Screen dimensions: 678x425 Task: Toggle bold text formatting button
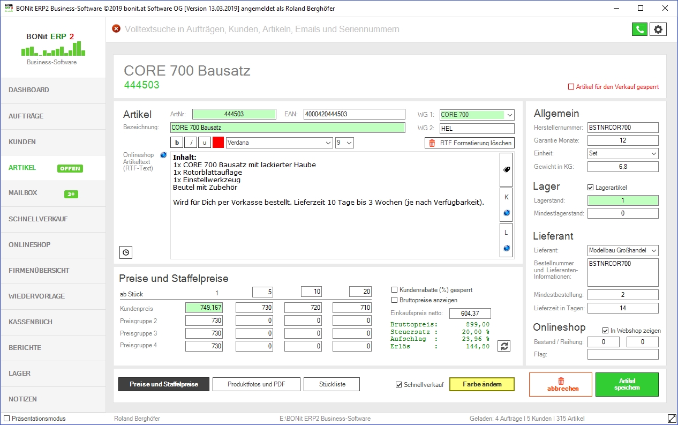point(177,143)
